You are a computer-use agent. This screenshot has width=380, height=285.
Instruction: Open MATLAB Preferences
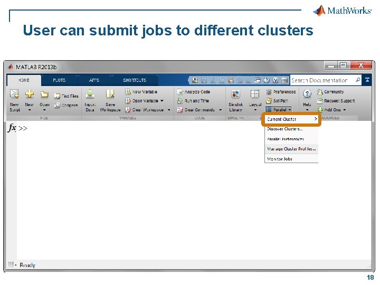[281, 92]
